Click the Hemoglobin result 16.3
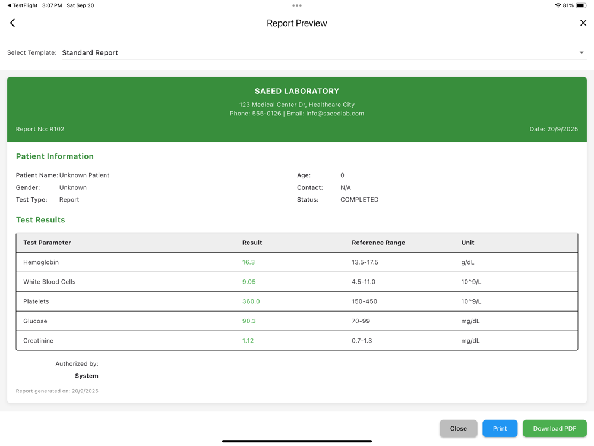The image size is (594, 446). 248,262
